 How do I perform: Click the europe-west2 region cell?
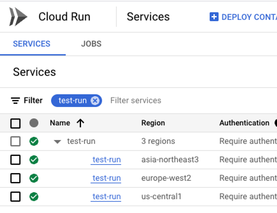pyautogui.click(x=166, y=178)
